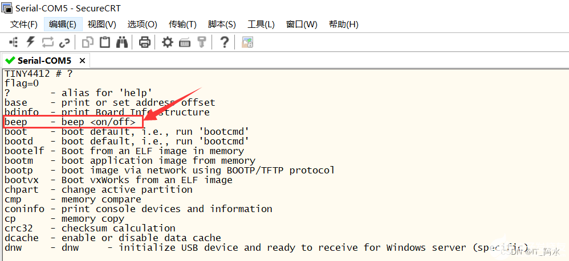This screenshot has width=569, height=261.
Task: Open the 脚本(S) menu
Action: point(222,24)
